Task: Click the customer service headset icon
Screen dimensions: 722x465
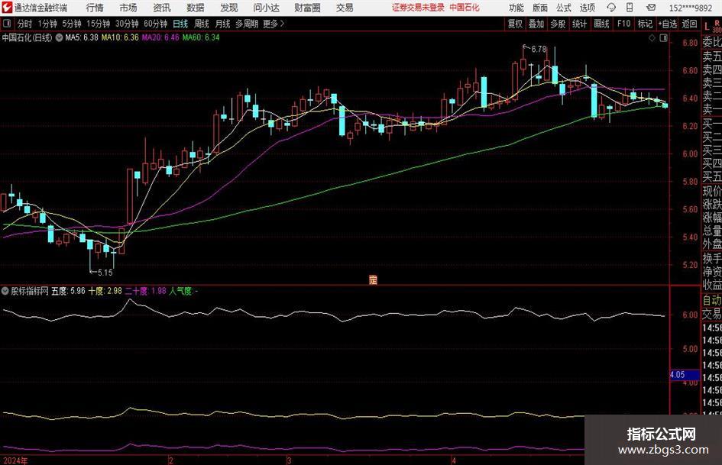Action: [x=611, y=8]
